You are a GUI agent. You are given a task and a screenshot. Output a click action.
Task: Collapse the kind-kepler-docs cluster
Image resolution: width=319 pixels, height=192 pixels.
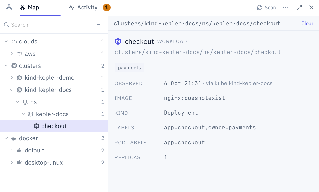tap(12, 90)
